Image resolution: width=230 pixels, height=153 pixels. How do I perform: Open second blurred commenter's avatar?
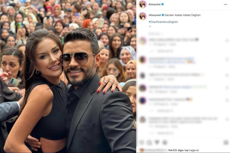point(143,60)
